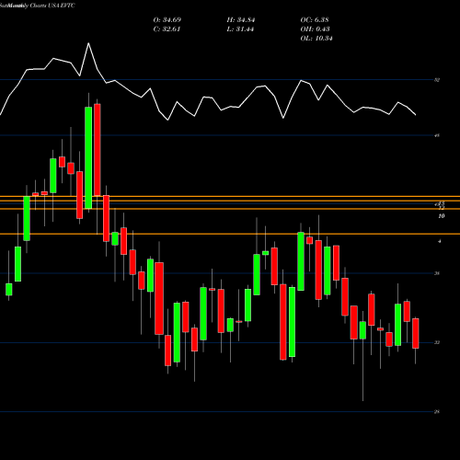Click the high price value H: 34.84
The height and width of the screenshot is (460, 460).
tap(241, 20)
